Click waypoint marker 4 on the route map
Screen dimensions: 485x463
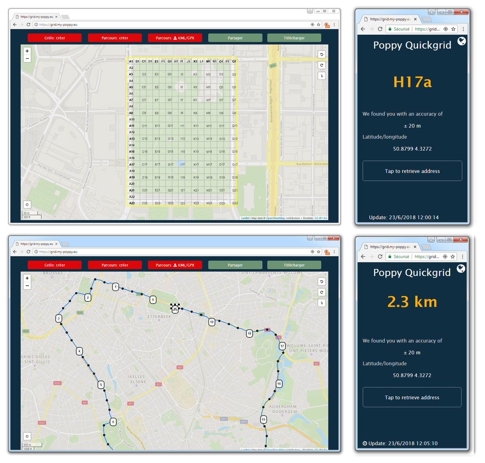80,351
